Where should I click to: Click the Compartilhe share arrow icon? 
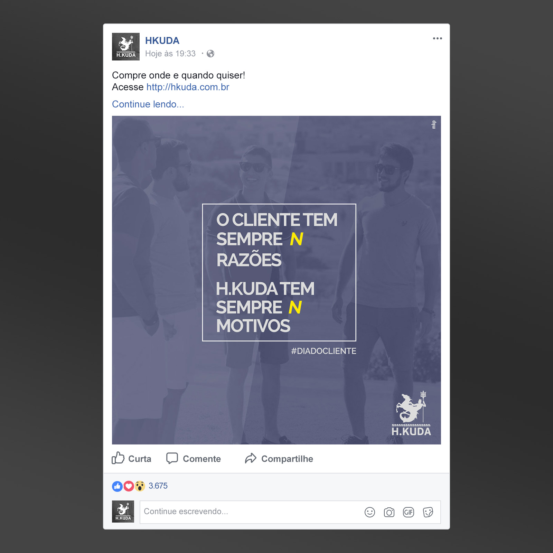[251, 458]
